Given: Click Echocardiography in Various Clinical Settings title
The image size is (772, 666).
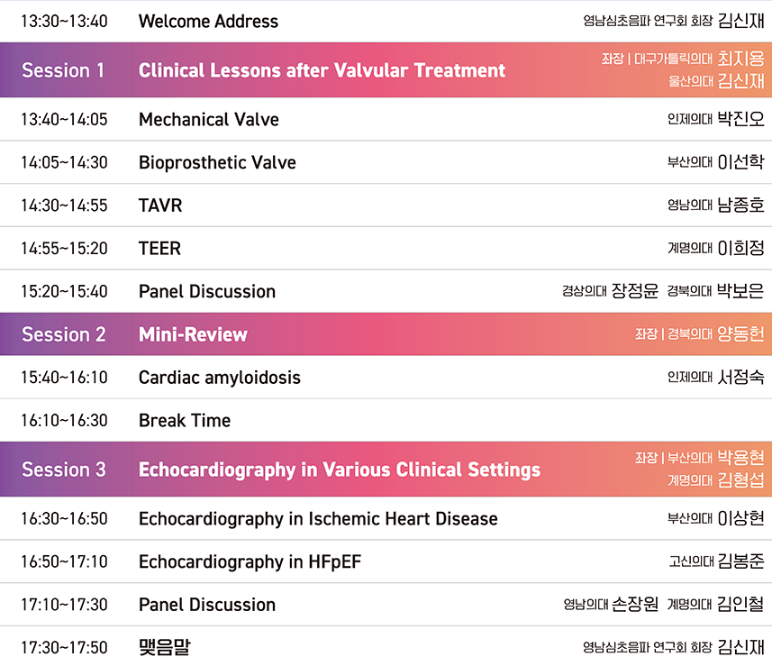Looking at the screenshot, I should click(340, 470).
